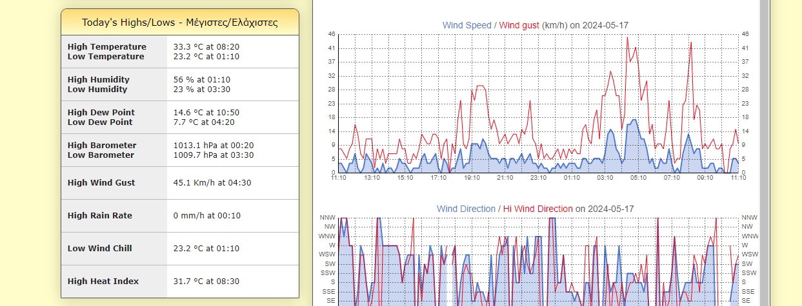Click the SSW label on left direction axis
802x306 pixels.
[328, 273]
